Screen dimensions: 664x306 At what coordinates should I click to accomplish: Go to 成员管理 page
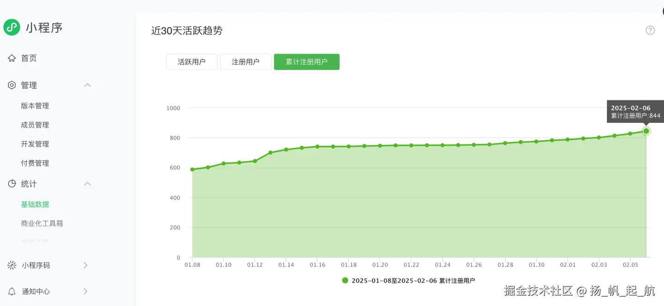(35, 125)
